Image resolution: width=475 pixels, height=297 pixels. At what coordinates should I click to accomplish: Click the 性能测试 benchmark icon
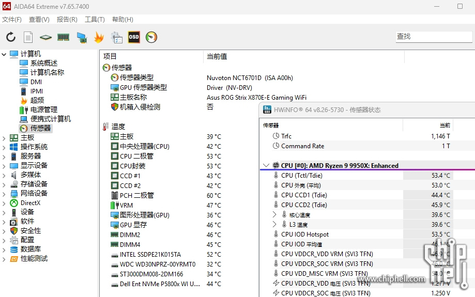tap(14, 259)
